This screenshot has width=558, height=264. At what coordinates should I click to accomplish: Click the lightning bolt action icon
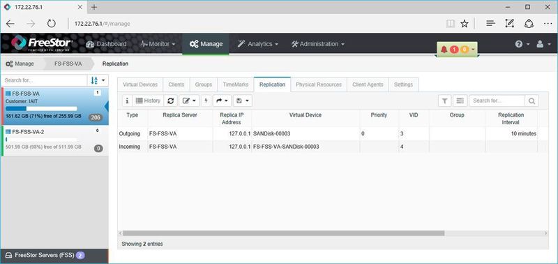pyautogui.click(x=206, y=101)
